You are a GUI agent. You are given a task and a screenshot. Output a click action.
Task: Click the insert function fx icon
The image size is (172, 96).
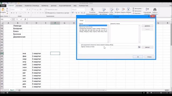pyautogui.click(x=25, y=19)
